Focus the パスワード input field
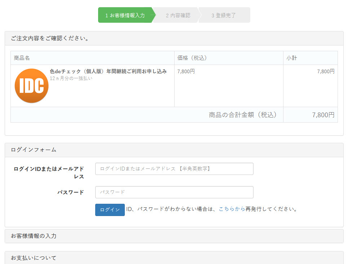Image resolution: width=352 pixels, height=264 pixels. tap(174, 192)
